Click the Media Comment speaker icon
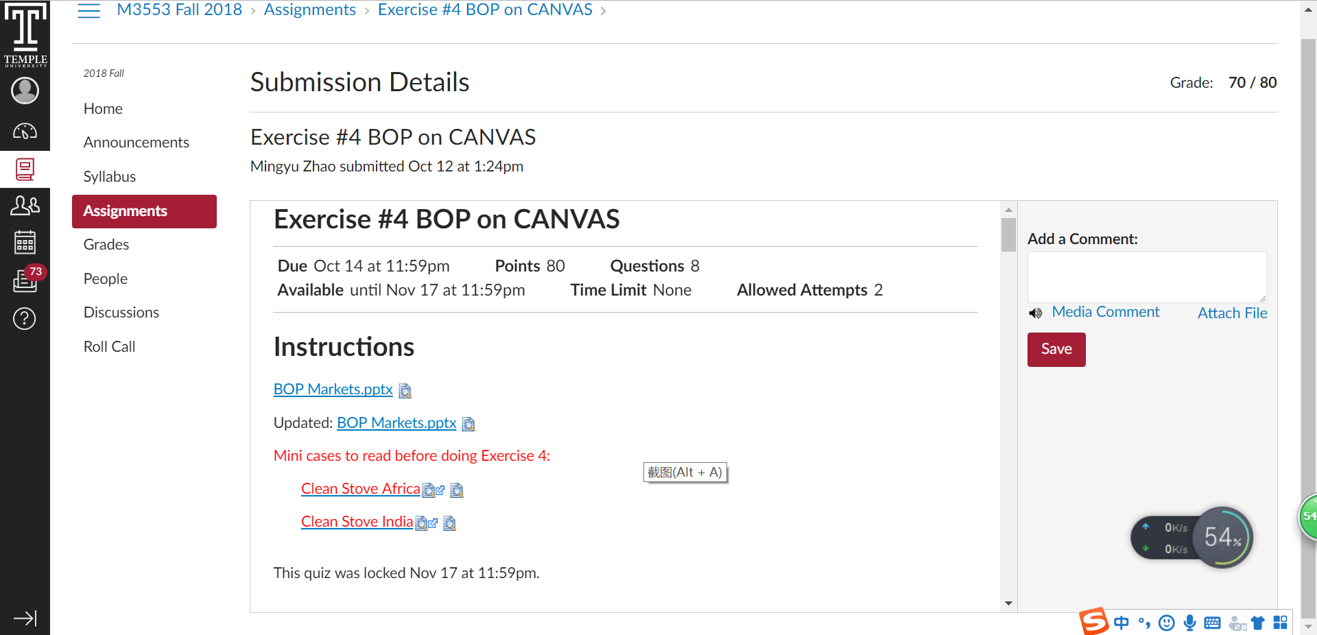1317x635 pixels. 1036,313
